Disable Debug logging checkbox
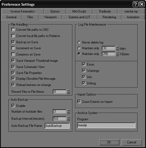 click(84, 83)
